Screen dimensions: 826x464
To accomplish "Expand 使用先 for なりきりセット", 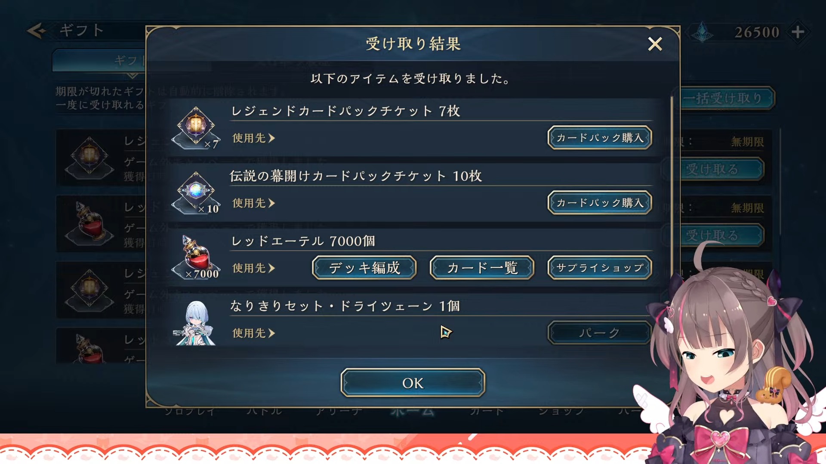I will click(254, 333).
